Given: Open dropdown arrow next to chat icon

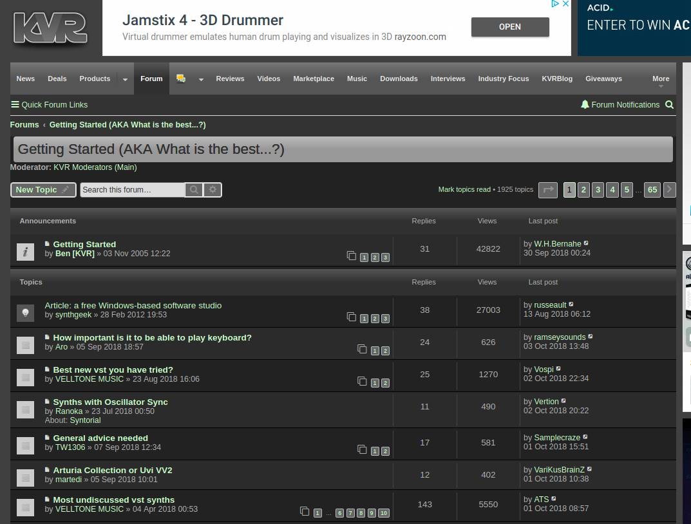Looking at the screenshot, I should 201,79.
